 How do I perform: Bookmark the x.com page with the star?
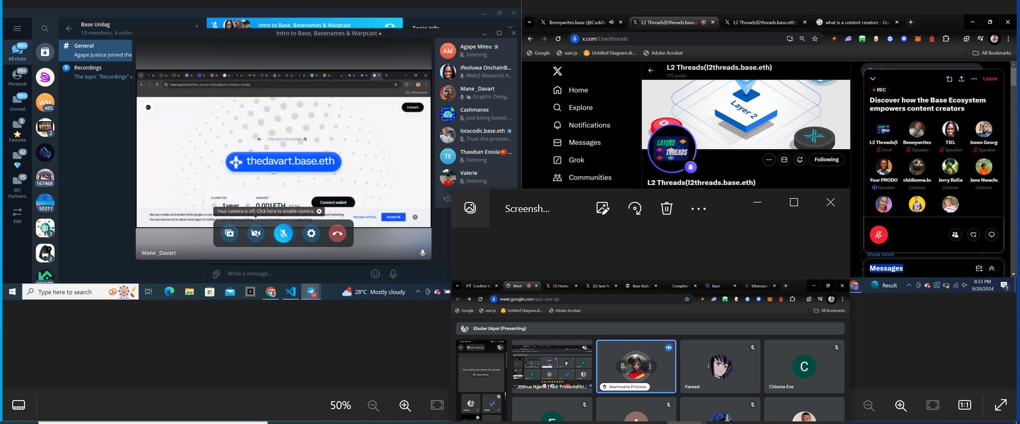coord(815,39)
